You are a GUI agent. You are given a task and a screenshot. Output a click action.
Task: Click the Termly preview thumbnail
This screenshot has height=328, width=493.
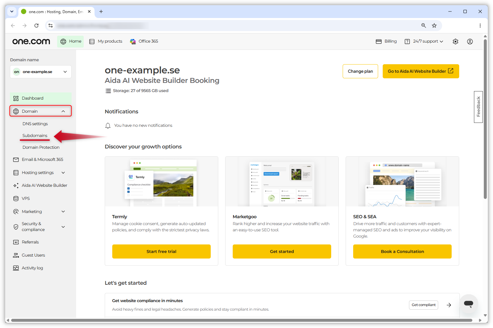[161, 182]
